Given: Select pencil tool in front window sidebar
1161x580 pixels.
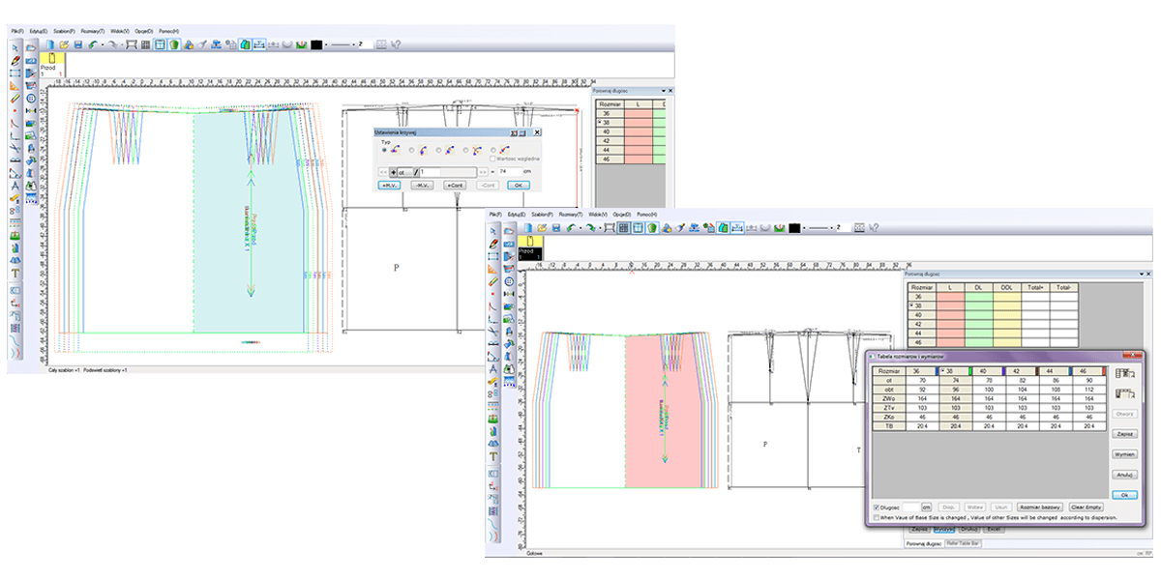Looking at the screenshot, I should pyautogui.click(x=492, y=244).
